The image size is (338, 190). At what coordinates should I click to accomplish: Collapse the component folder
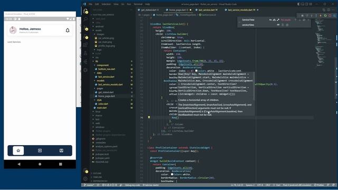coord(102,65)
